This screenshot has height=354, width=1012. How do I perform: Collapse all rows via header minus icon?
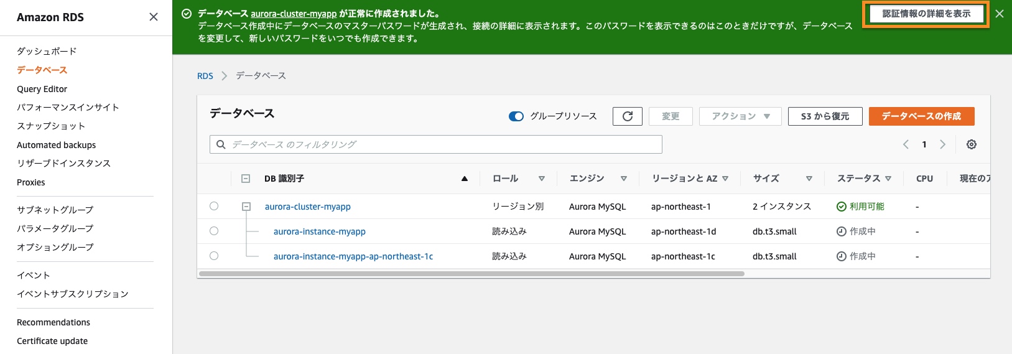(x=246, y=179)
